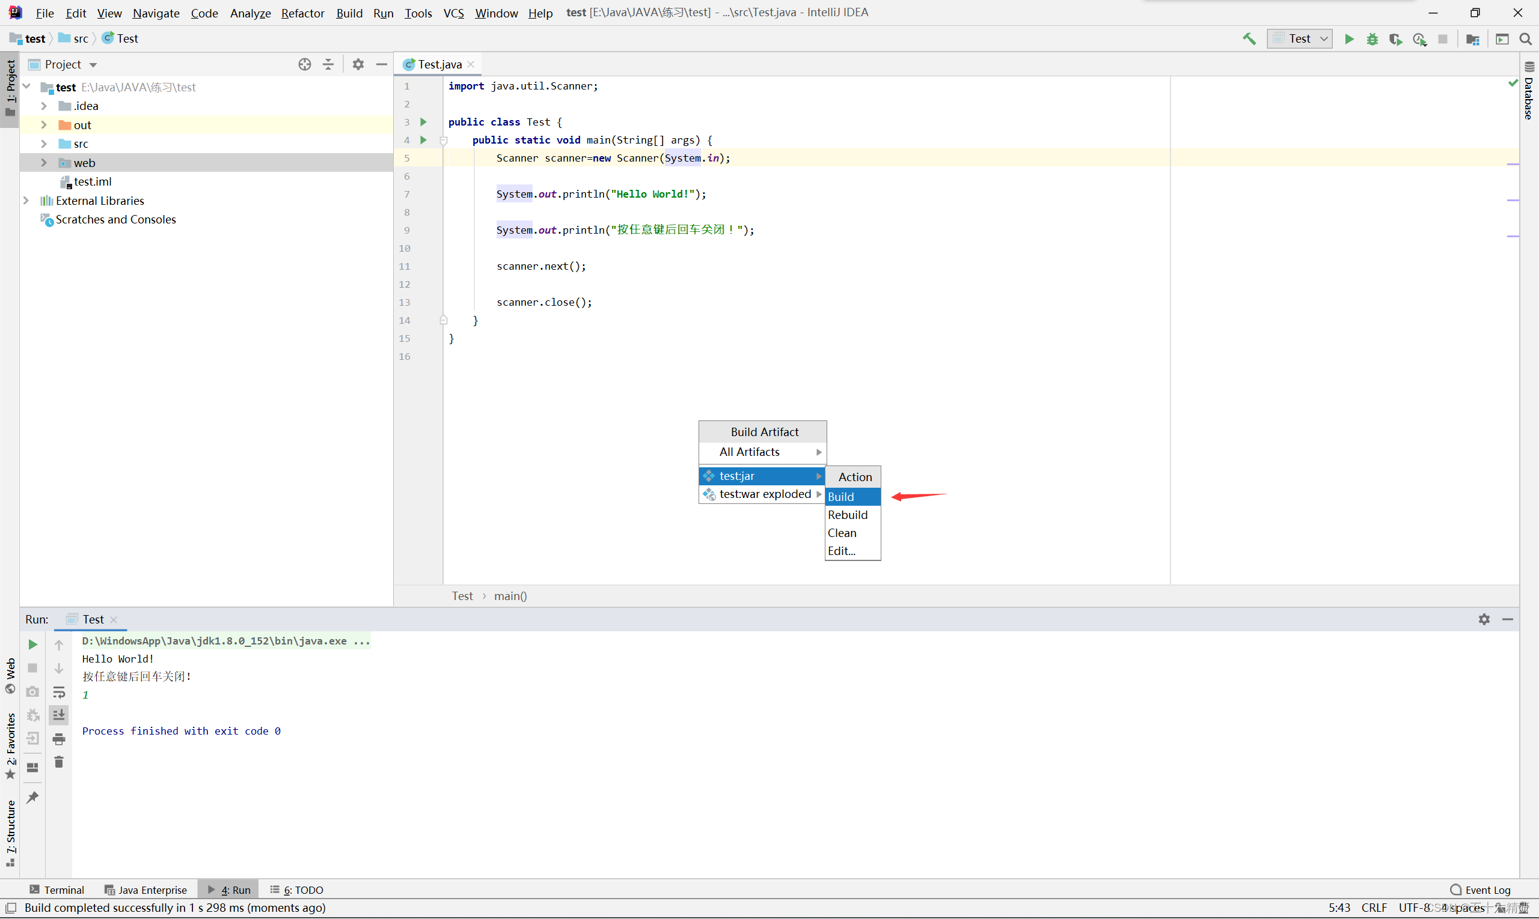Viewport: 1539px width, 919px height.
Task: Click the Locate target icon in Project panel
Action: point(304,64)
